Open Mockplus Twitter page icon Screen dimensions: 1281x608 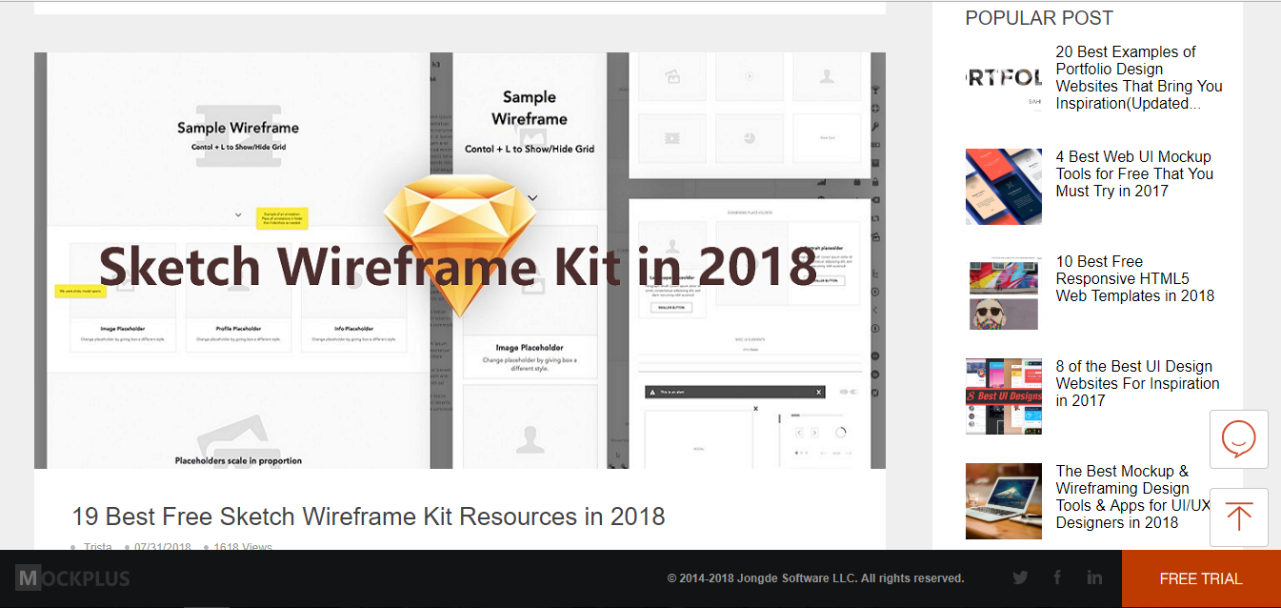pos(1020,578)
